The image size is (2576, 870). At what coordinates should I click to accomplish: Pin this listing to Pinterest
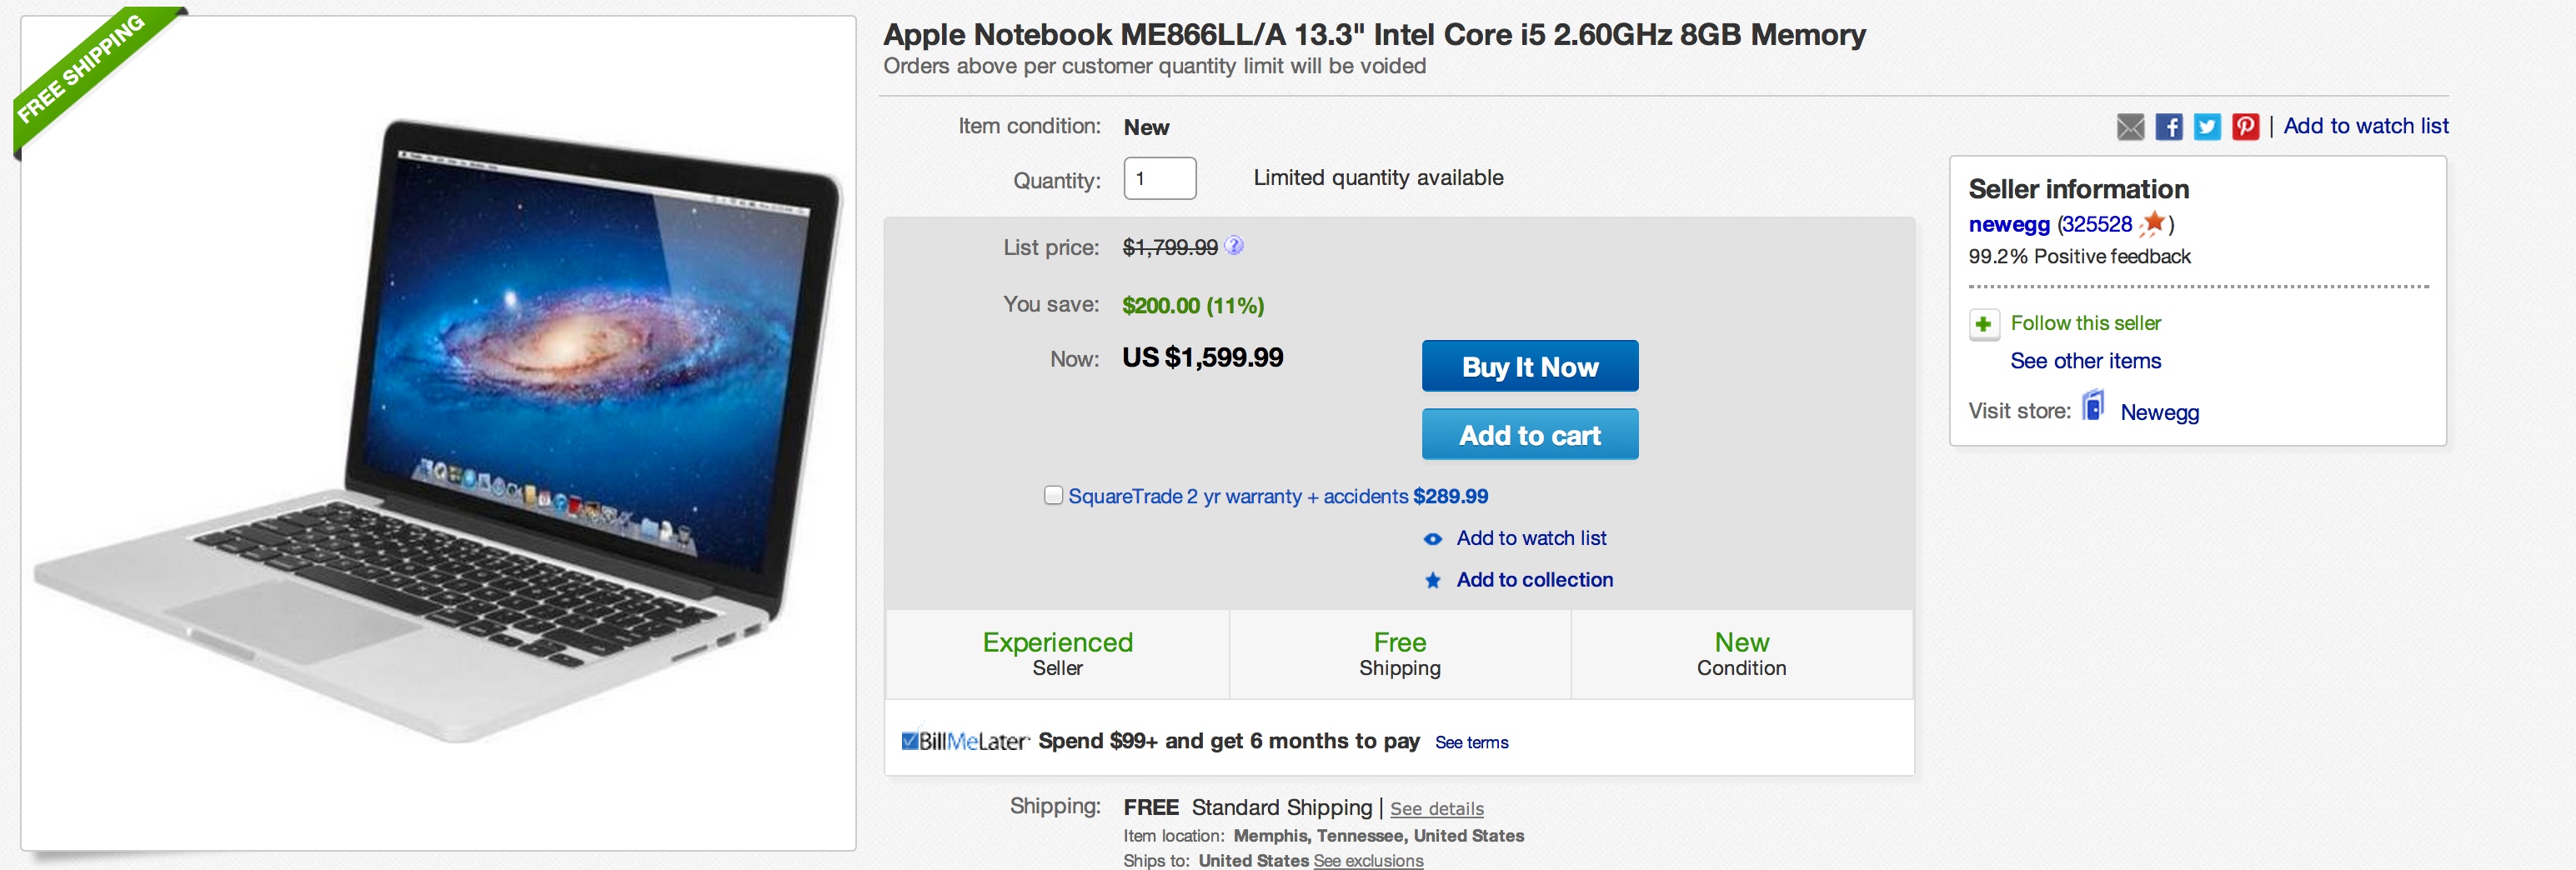point(2245,128)
